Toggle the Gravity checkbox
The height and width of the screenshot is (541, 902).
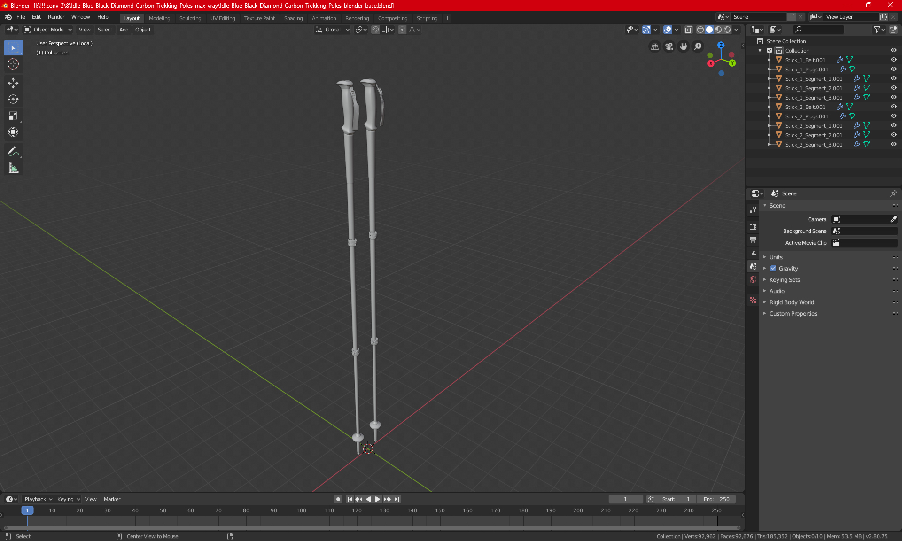point(773,269)
